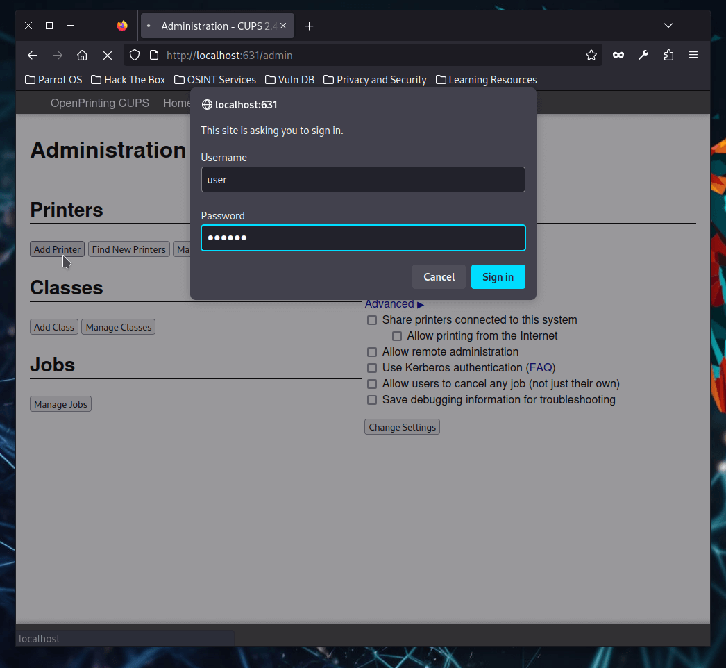Screen dimensions: 726x668
Task: Open a new tab with the plus icon
Action: tap(310, 26)
